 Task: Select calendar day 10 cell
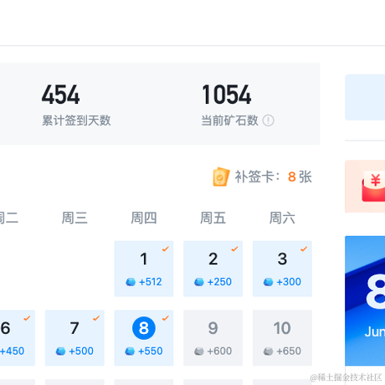(x=282, y=338)
